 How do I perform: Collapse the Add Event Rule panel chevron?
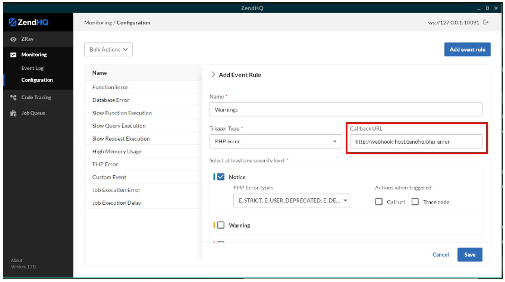tap(213, 75)
